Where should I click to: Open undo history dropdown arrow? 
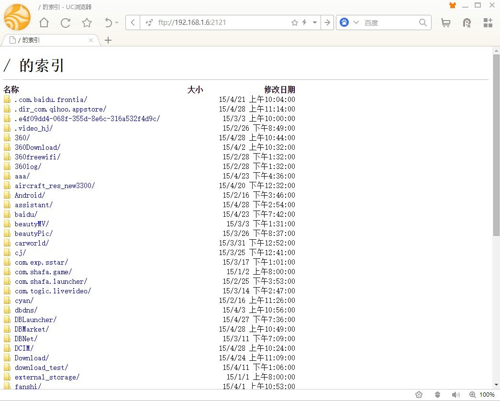pos(117,22)
